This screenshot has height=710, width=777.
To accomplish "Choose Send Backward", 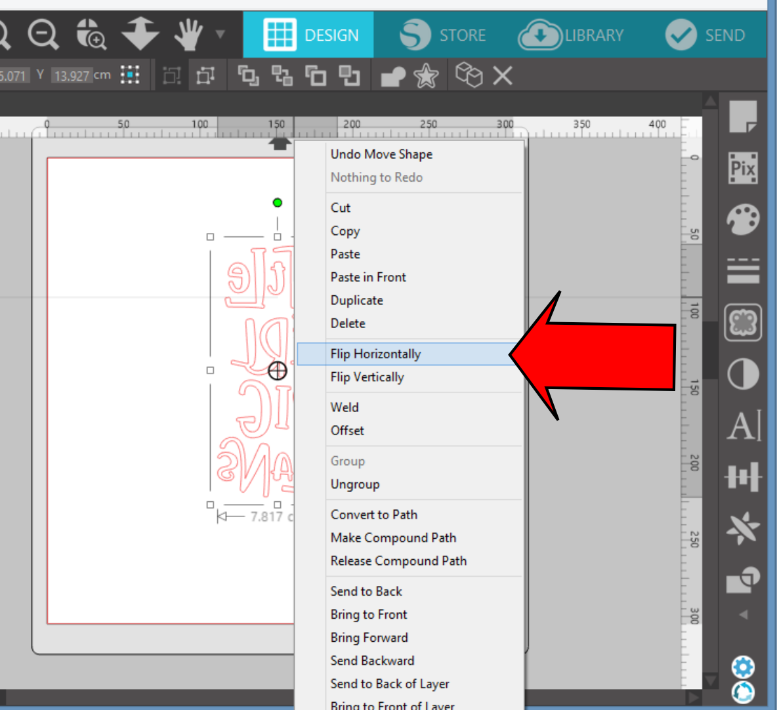I will click(372, 660).
